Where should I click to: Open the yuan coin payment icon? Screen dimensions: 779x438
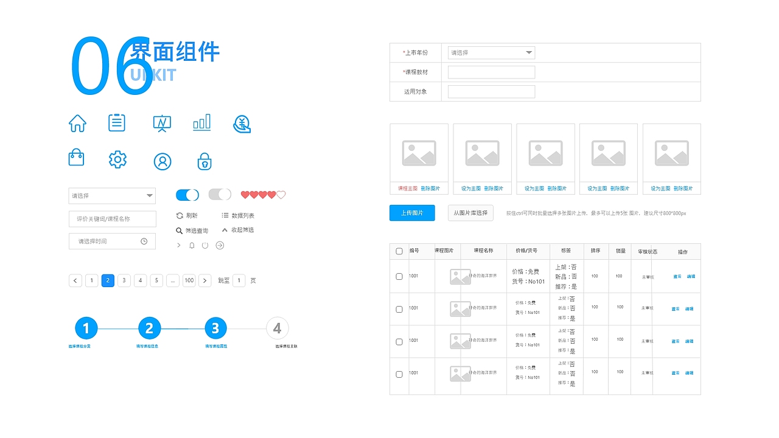pyautogui.click(x=242, y=123)
